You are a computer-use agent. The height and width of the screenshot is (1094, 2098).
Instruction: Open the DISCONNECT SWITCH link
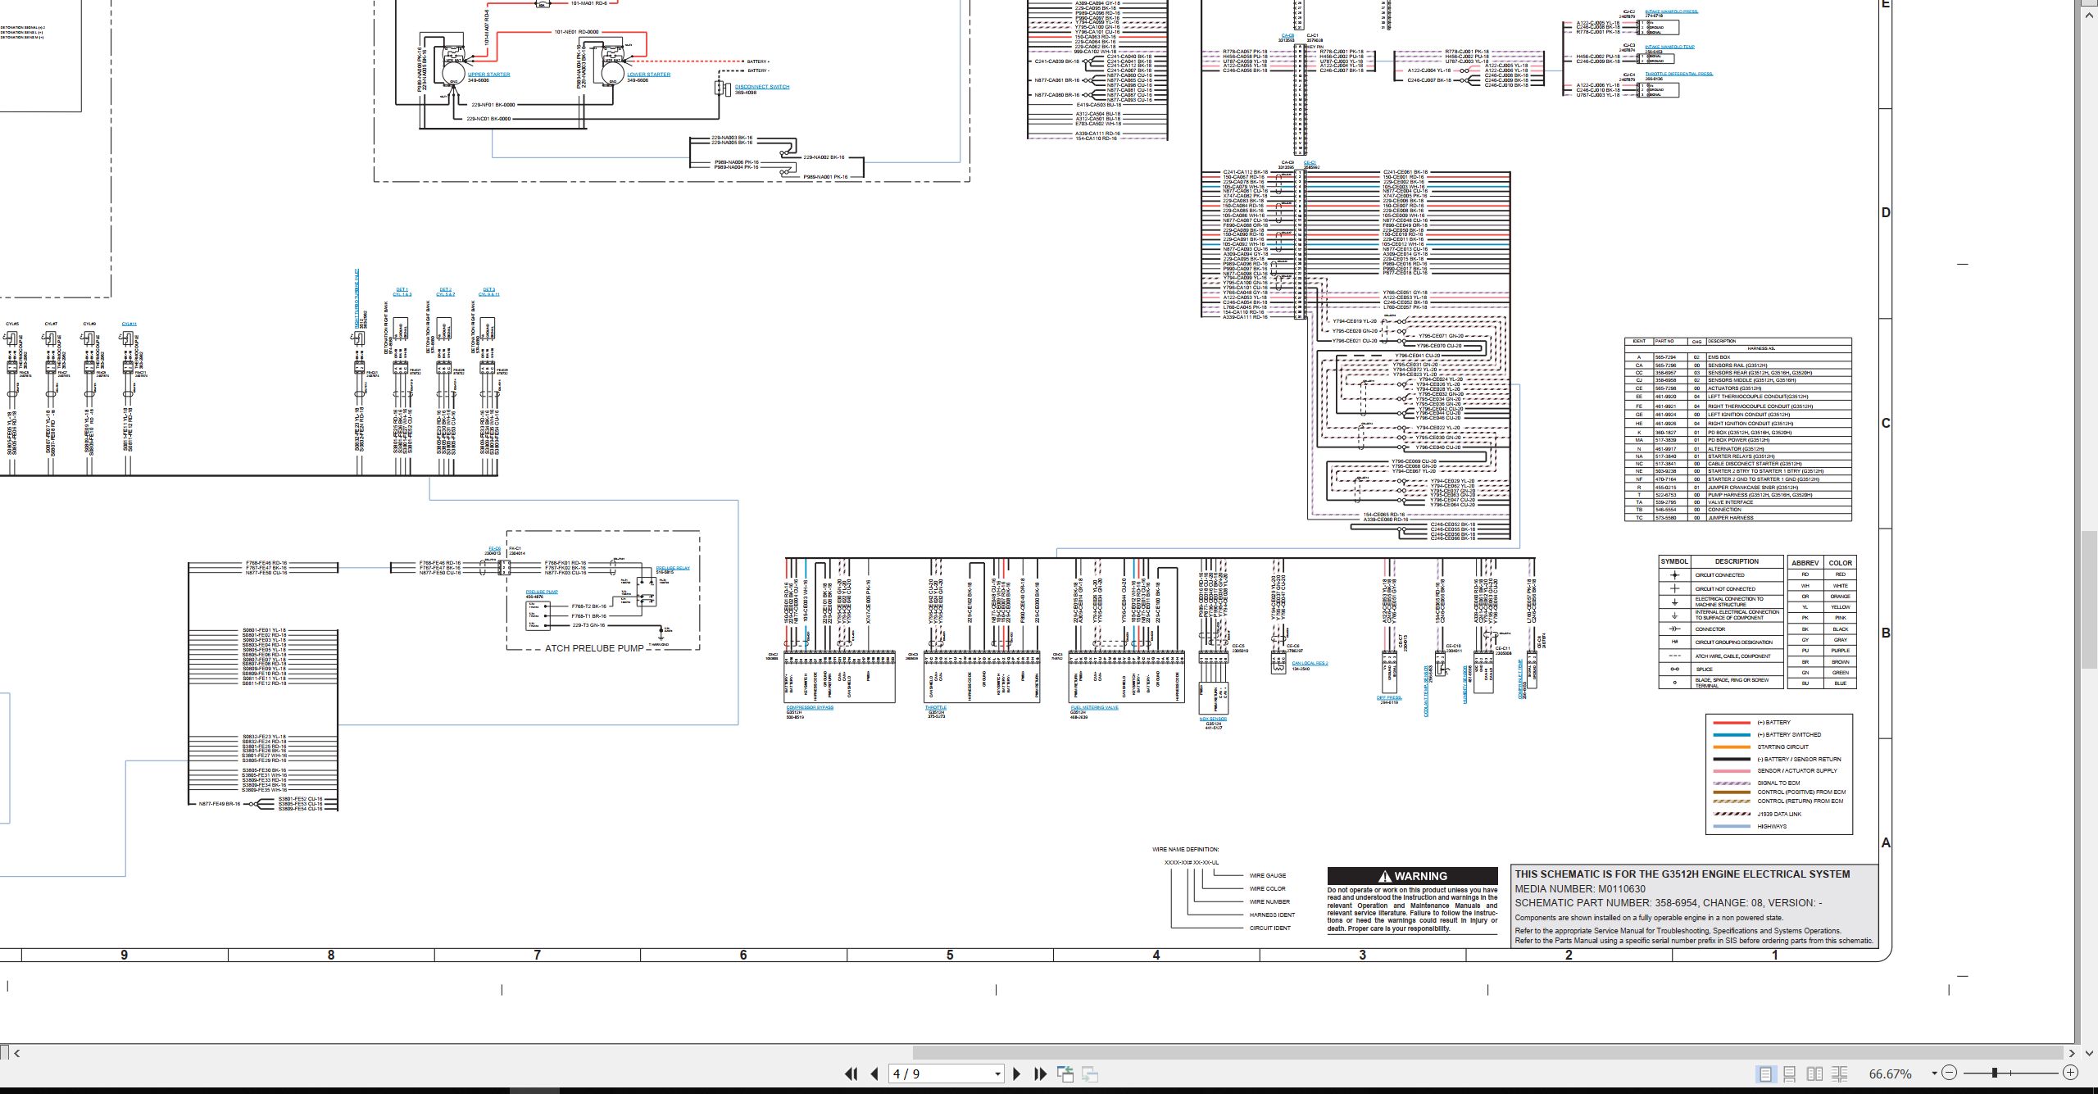coord(762,87)
